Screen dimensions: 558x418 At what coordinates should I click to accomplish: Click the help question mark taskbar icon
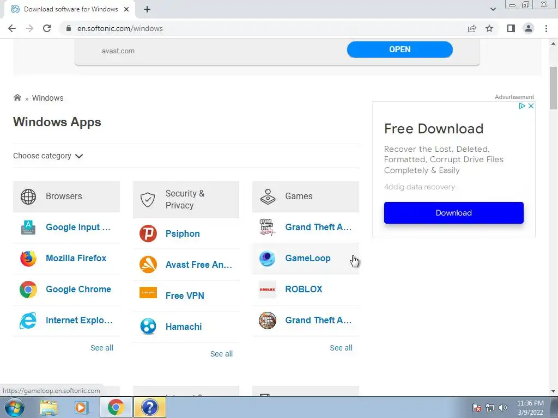pos(150,407)
